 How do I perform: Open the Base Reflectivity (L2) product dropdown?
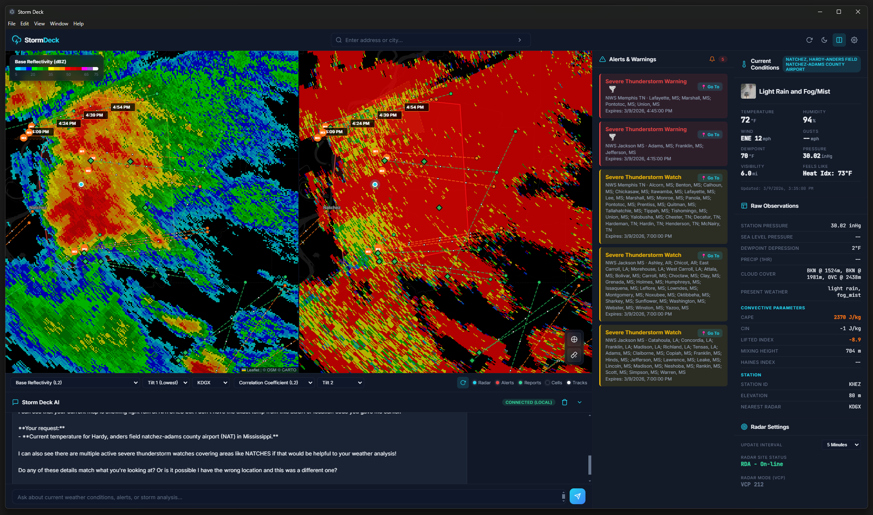pos(75,382)
